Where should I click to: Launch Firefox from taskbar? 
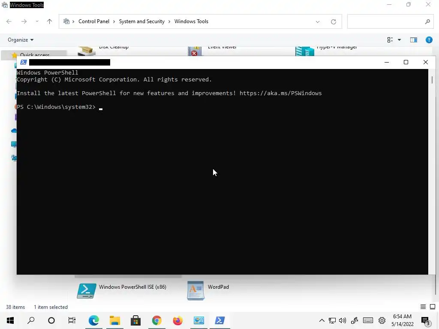point(178,320)
